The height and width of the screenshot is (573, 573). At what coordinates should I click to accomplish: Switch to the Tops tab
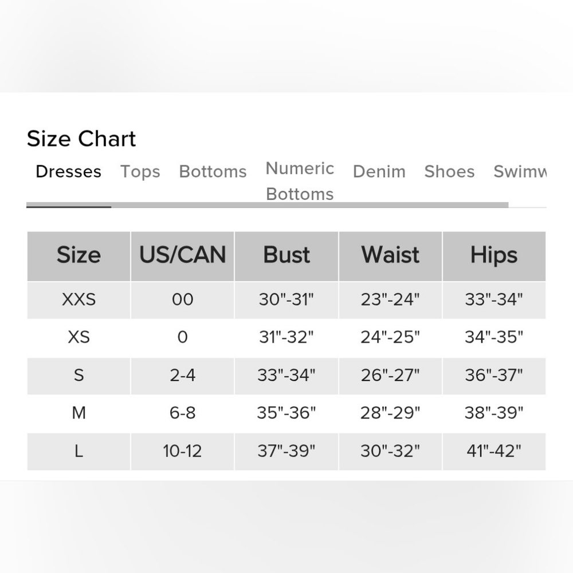140,171
